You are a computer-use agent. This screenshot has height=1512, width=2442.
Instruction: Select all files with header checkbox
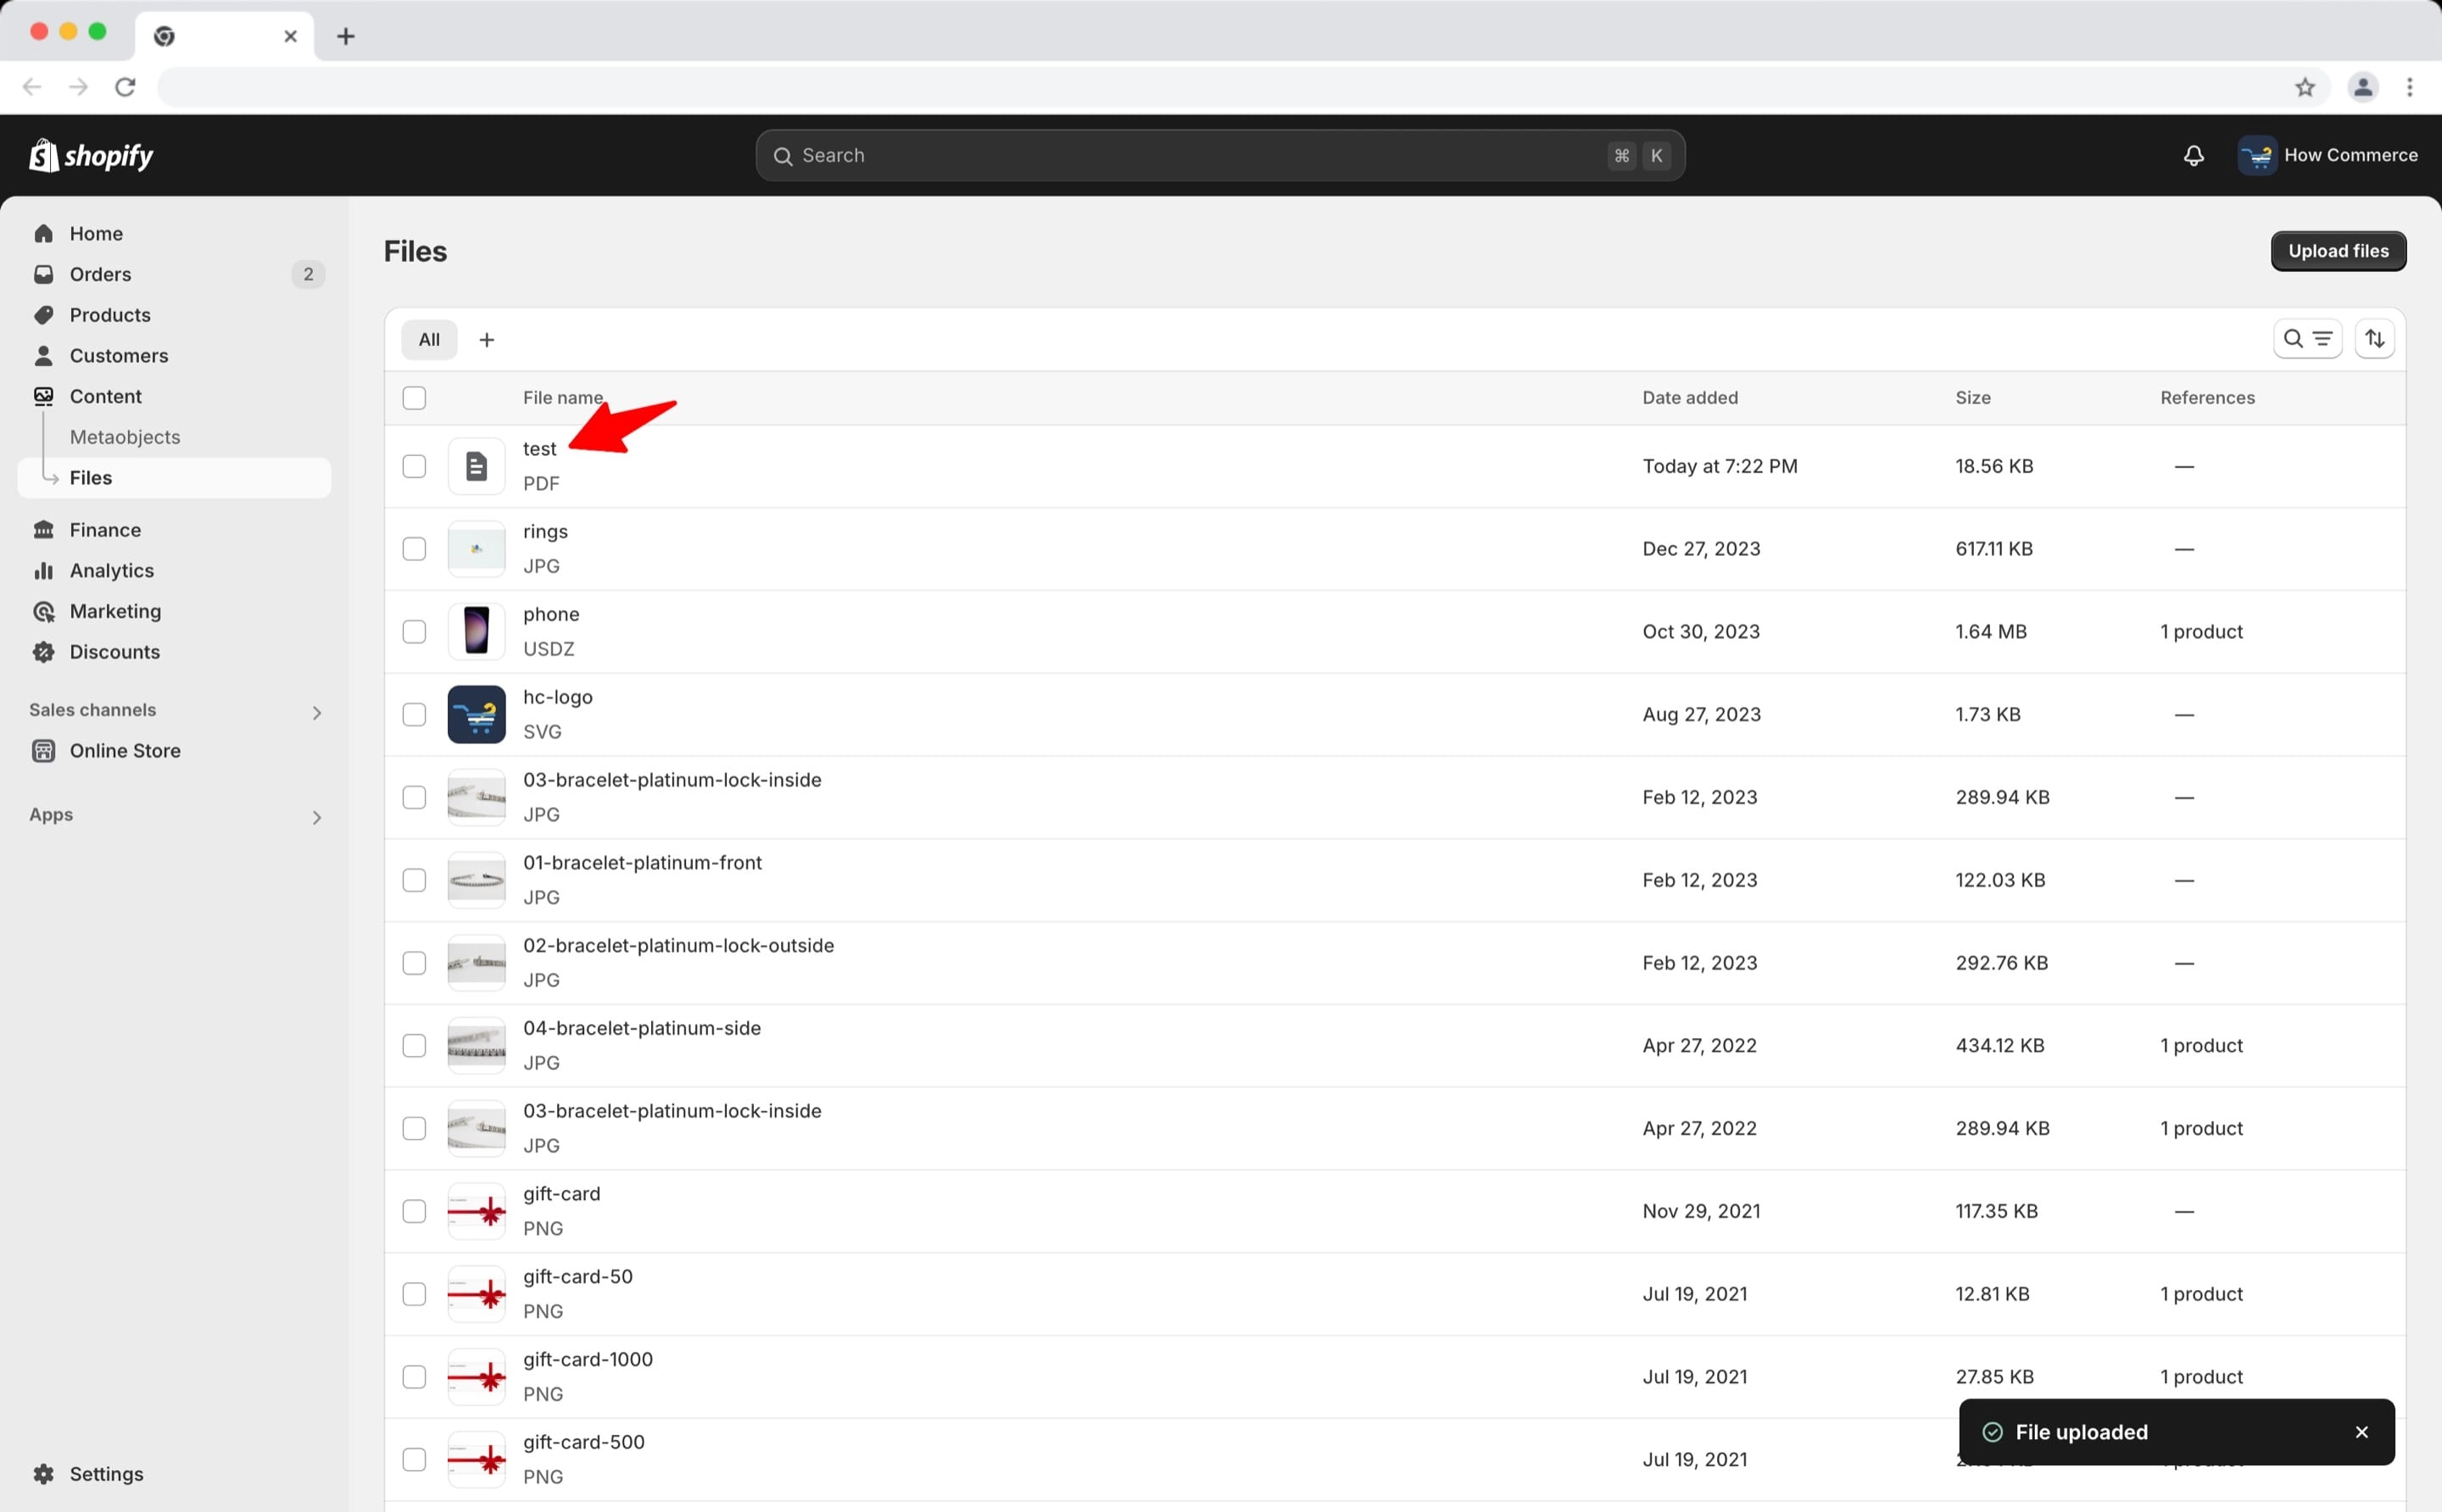point(414,398)
